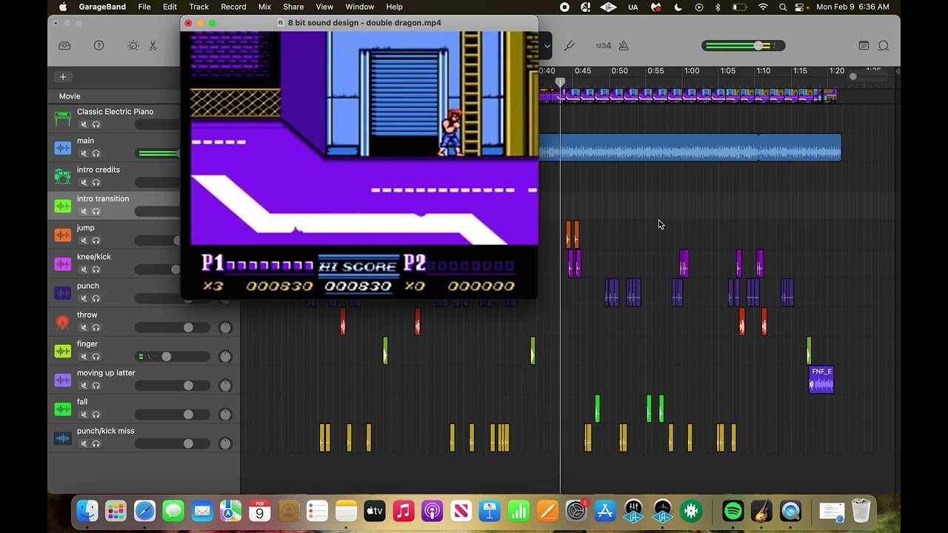Click the add track plus button
Image resolution: width=948 pixels, height=533 pixels.
(63, 77)
